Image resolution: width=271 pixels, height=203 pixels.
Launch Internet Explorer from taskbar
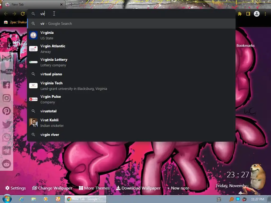tap(21, 199)
